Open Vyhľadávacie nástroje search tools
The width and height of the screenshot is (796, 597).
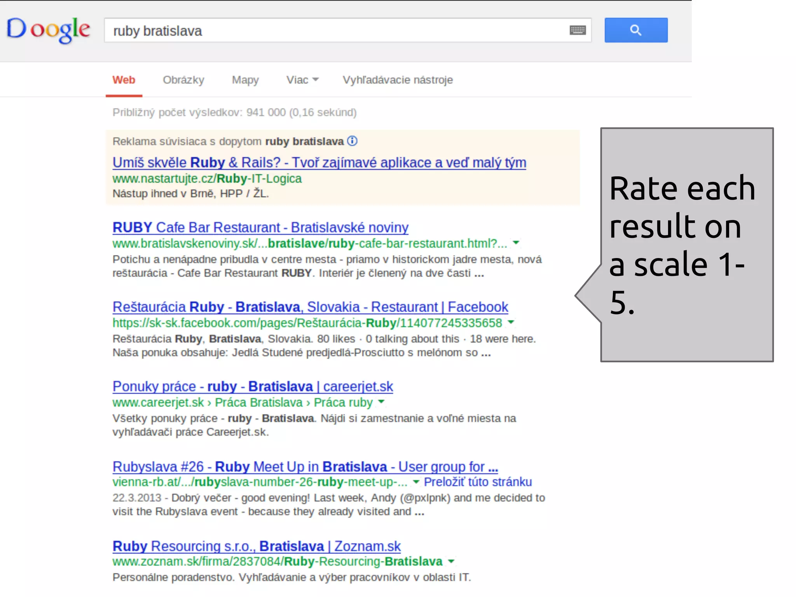pos(398,80)
